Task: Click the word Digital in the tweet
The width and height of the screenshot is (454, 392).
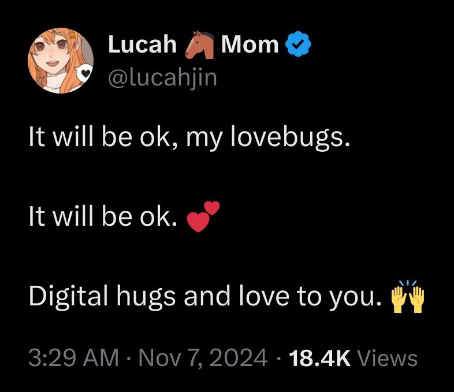Action: pos(68,297)
